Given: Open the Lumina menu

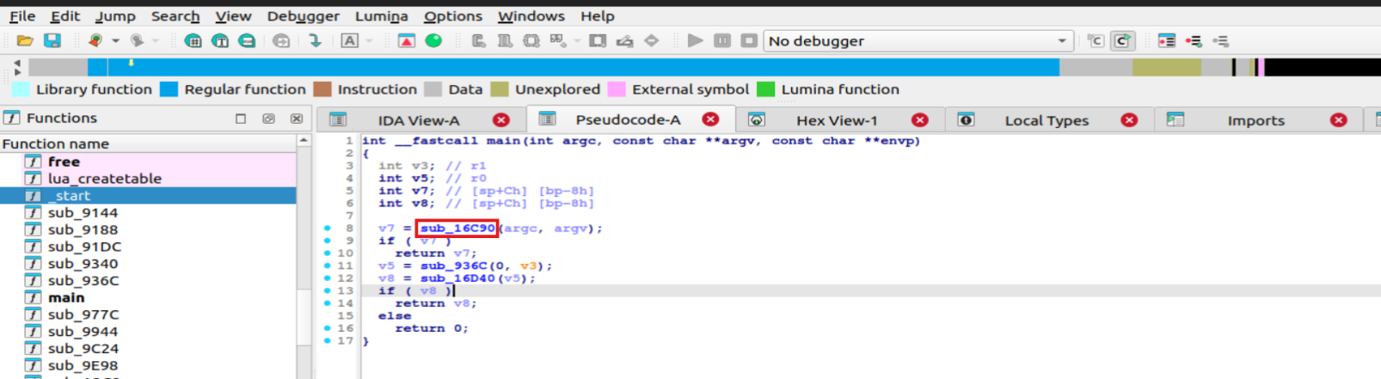Looking at the screenshot, I should point(382,15).
